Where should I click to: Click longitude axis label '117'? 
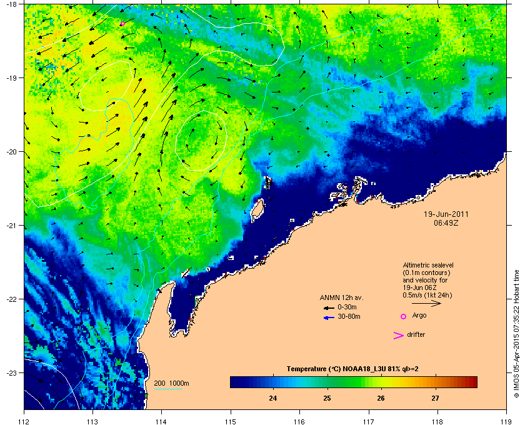point(368,421)
